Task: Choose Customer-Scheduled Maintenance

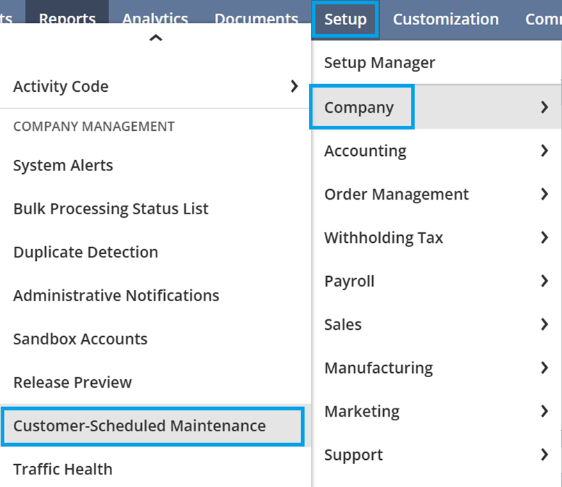Action: pos(139,426)
